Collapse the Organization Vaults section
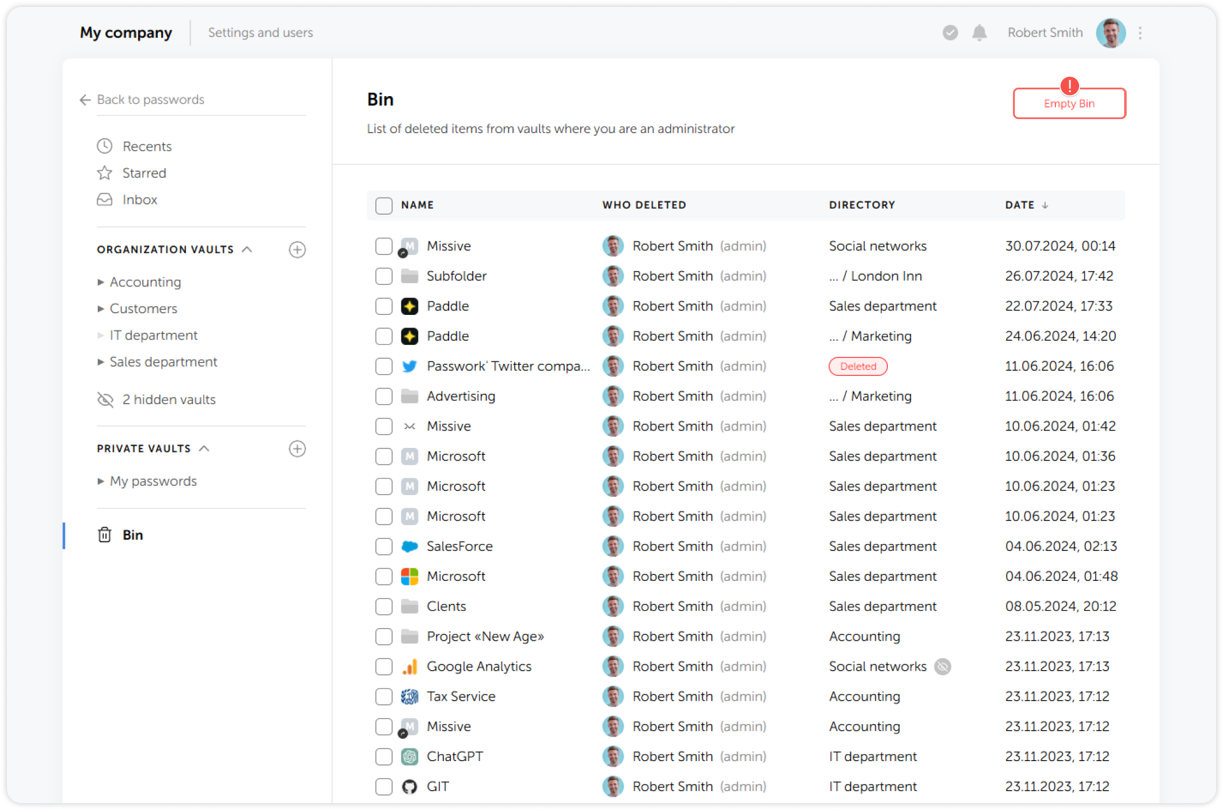The height and width of the screenshot is (810, 1223). [x=247, y=249]
